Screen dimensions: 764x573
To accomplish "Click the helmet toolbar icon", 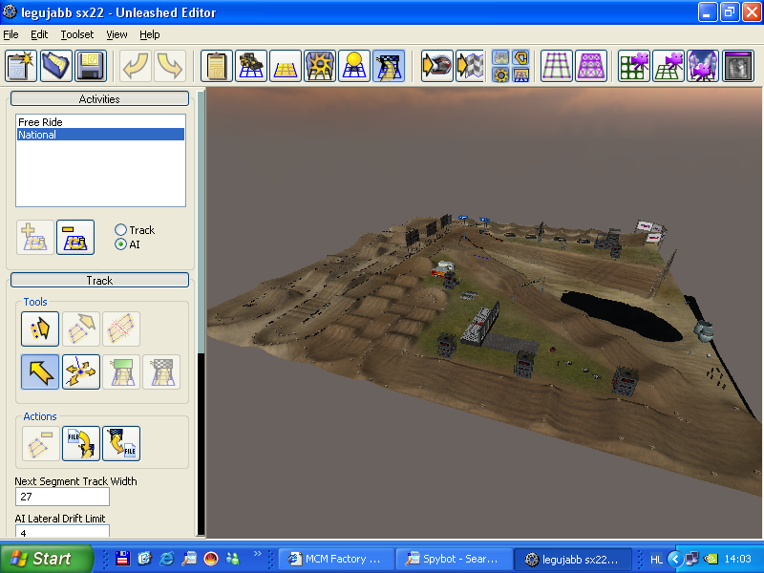I will click(436, 66).
